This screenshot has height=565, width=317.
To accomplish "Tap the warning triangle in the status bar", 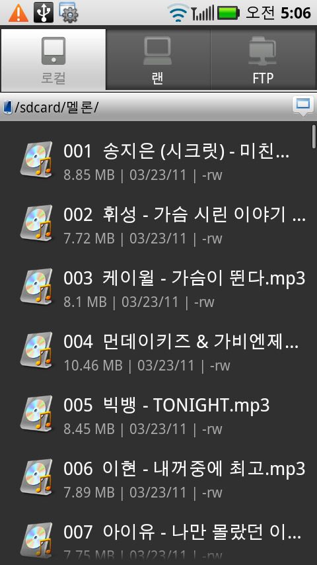I will (18, 13).
